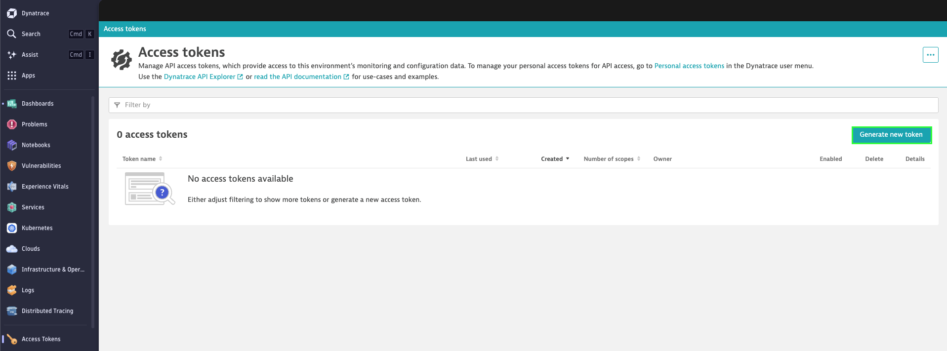This screenshot has width=947, height=351.
Task: Open the three-dots more options button
Action: click(930, 55)
